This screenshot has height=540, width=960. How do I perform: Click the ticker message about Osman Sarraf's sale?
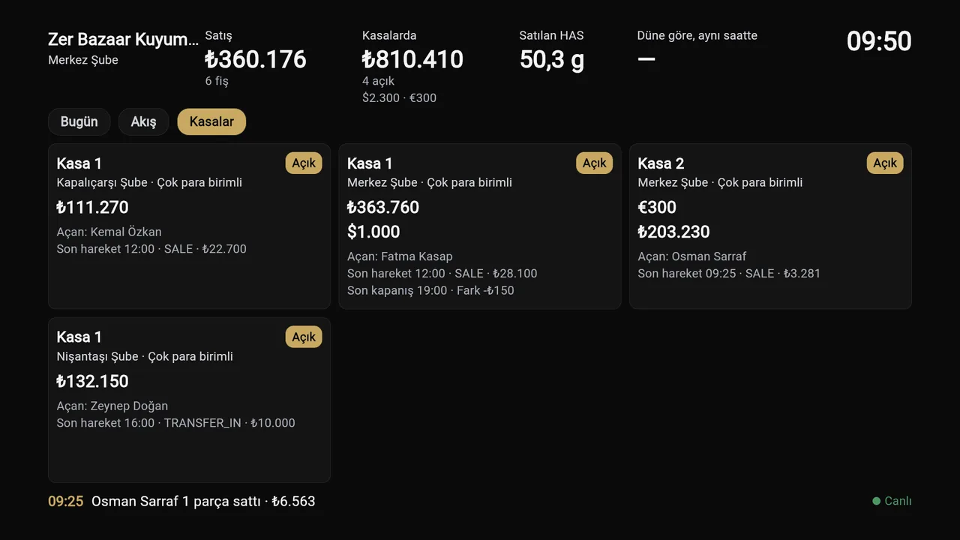(203, 501)
